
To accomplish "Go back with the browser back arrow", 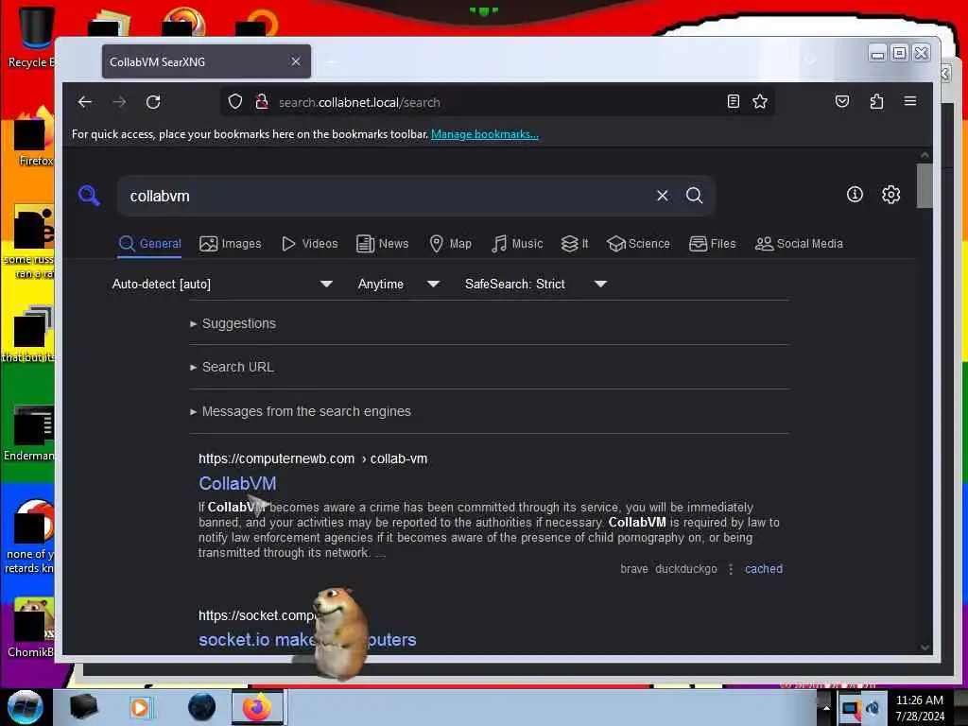I will 85,102.
